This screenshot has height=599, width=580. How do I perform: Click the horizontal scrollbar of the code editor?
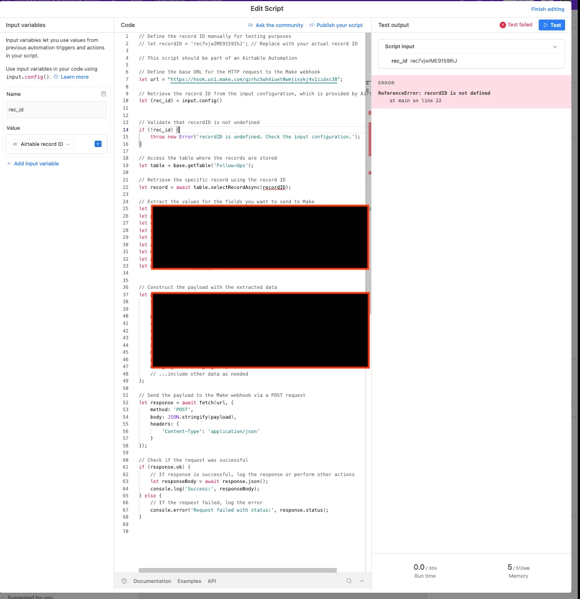(x=238, y=570)
